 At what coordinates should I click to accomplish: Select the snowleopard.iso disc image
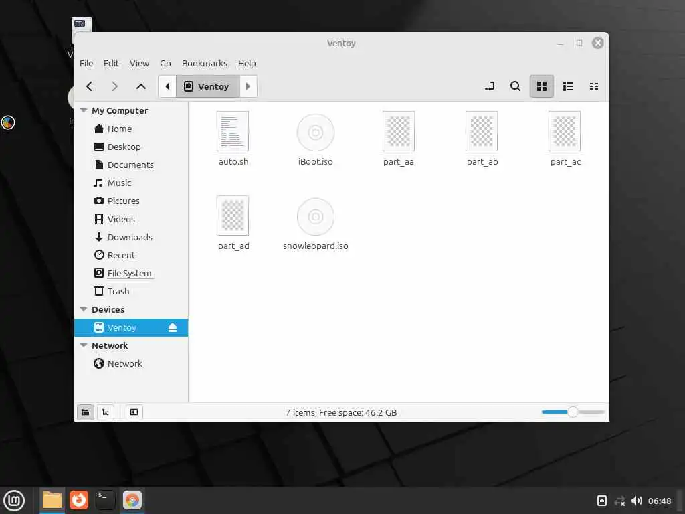point(316,223)
